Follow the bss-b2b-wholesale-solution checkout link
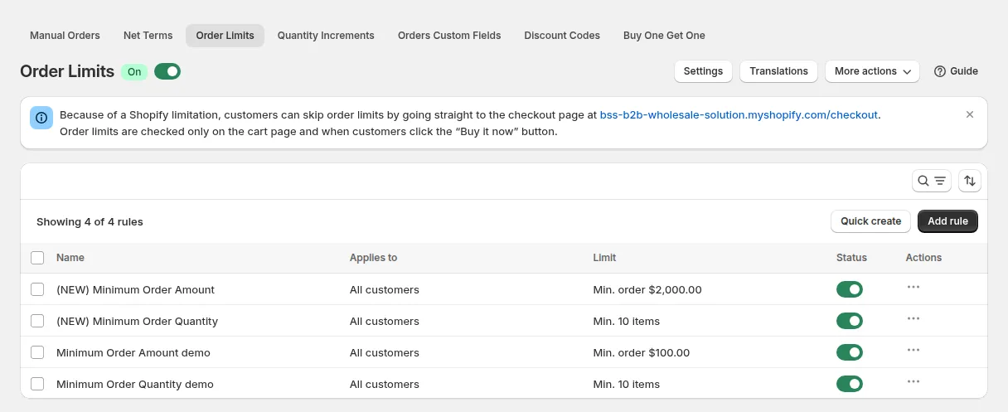The image size is (1008, 412). coord(739,115)
